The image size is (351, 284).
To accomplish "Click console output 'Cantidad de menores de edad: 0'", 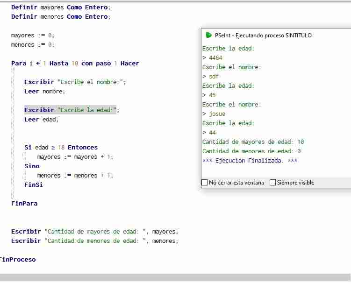I will (251, 151).
